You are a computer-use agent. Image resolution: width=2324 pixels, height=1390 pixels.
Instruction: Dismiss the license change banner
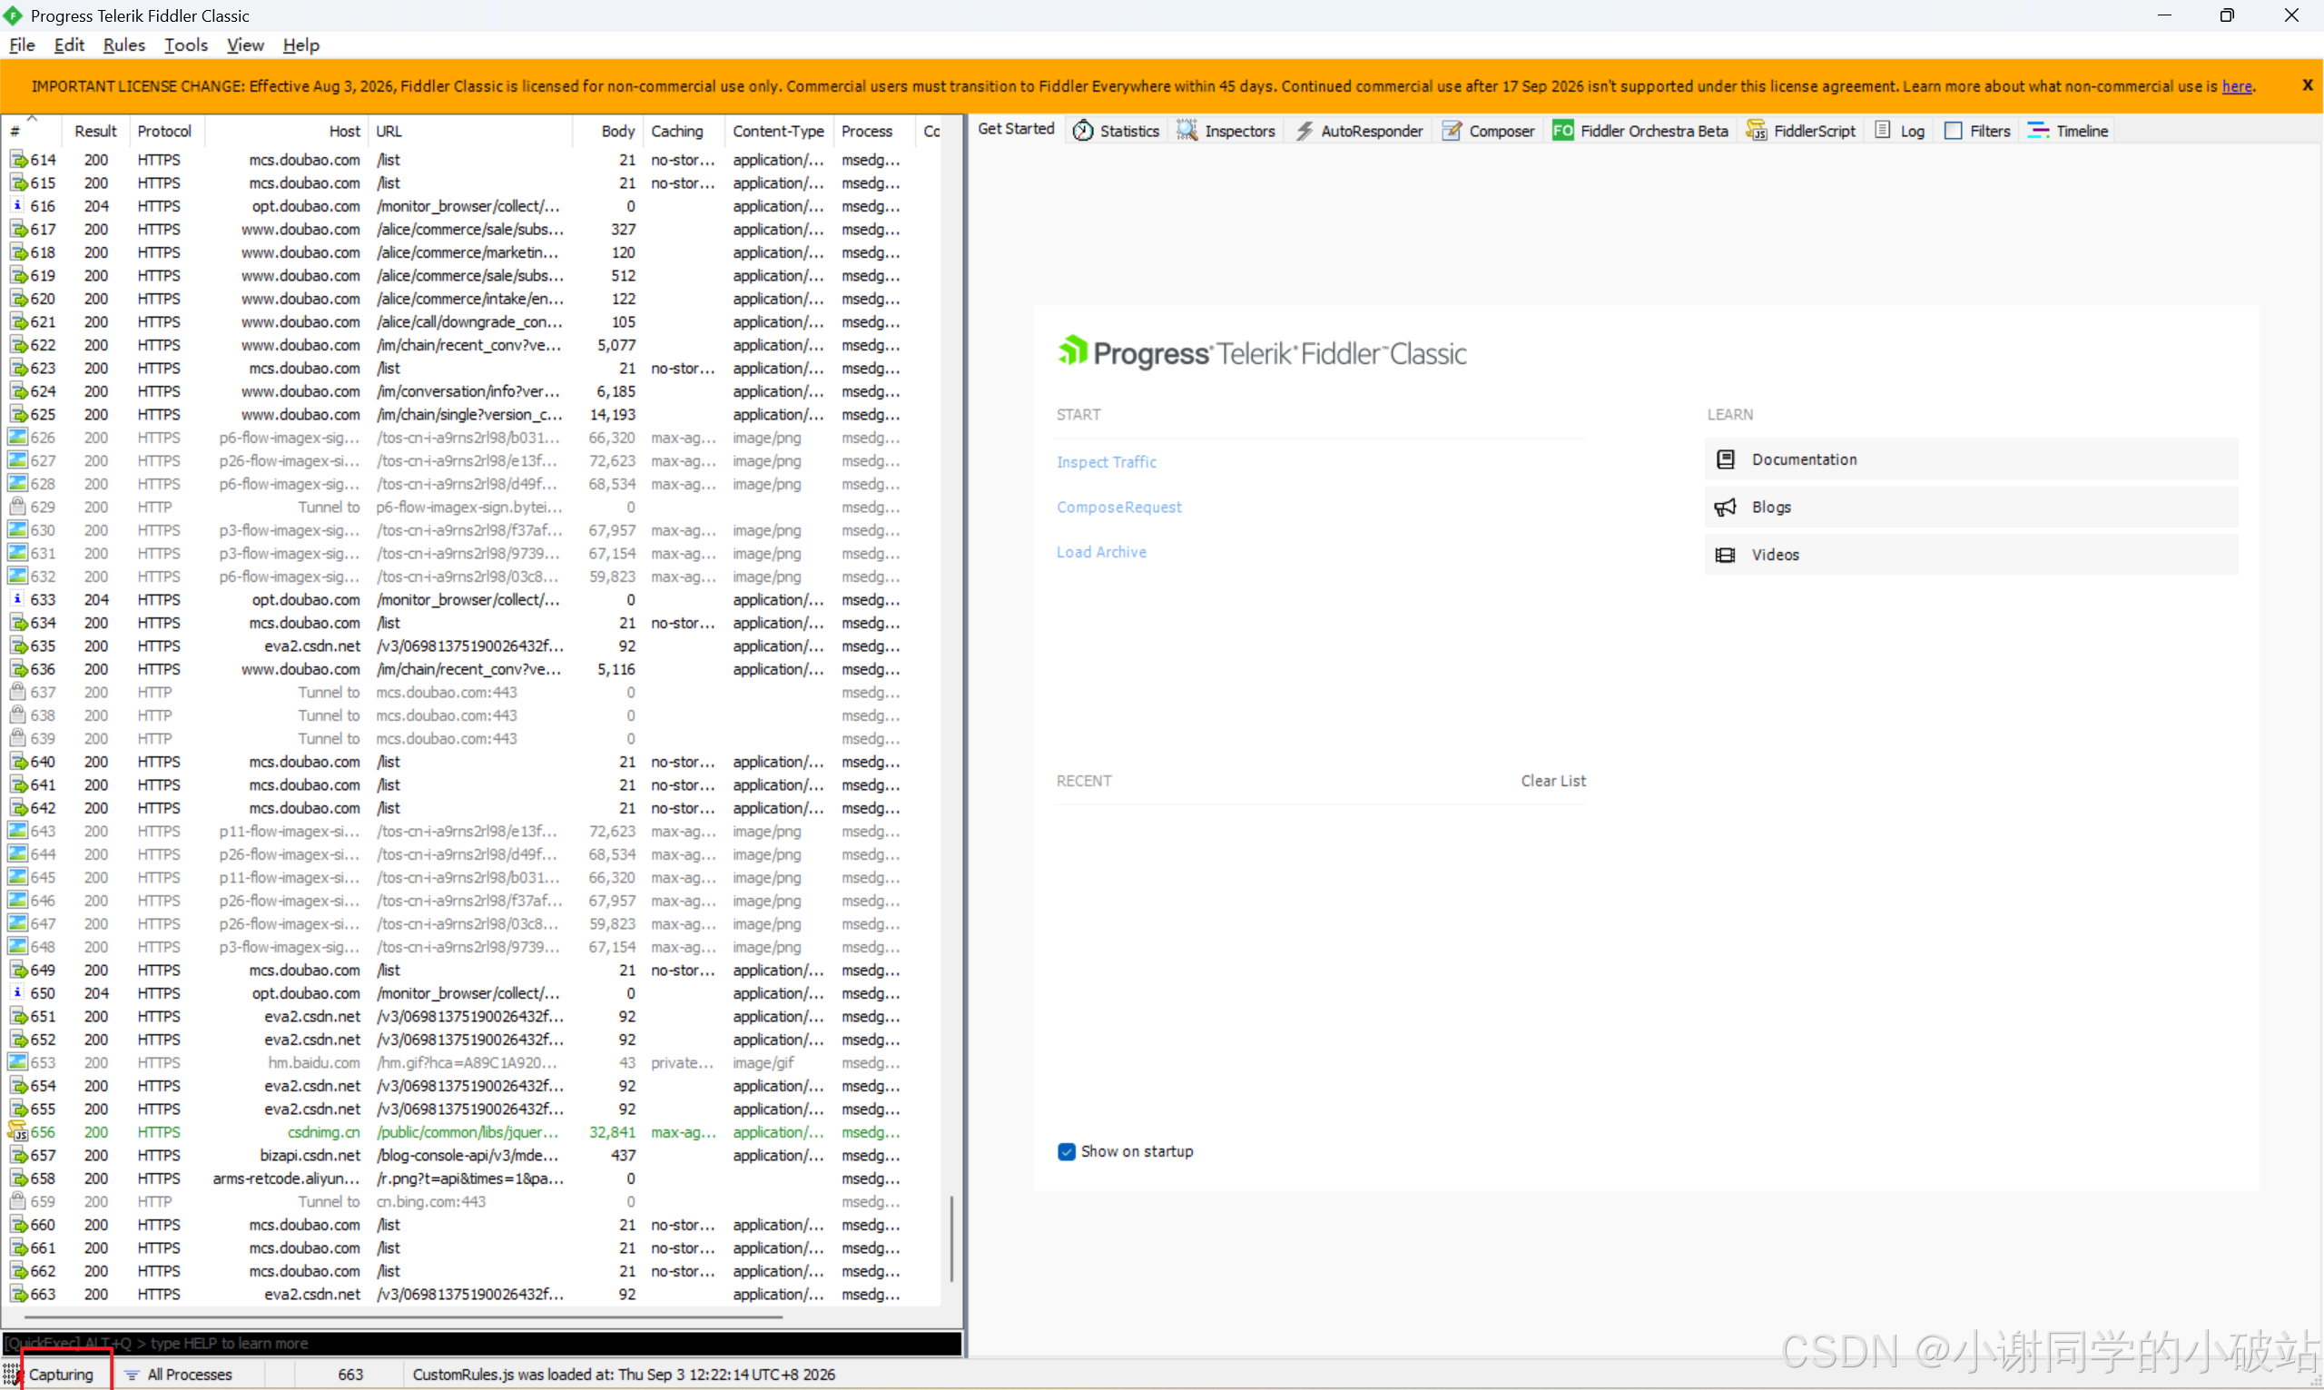click(x=2307, y=85)
